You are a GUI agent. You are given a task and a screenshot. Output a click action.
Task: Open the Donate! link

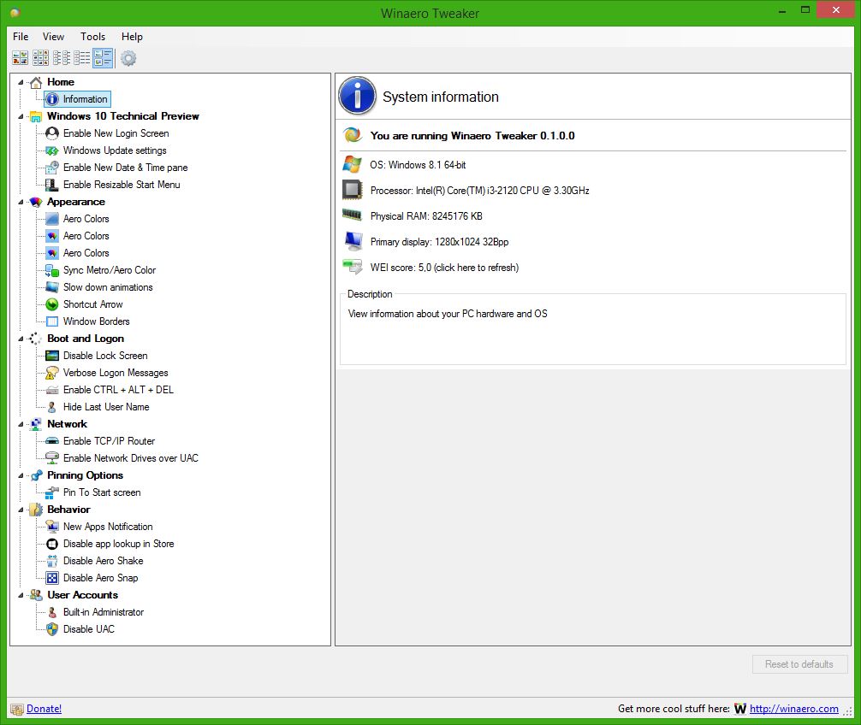tap(44, 709)
